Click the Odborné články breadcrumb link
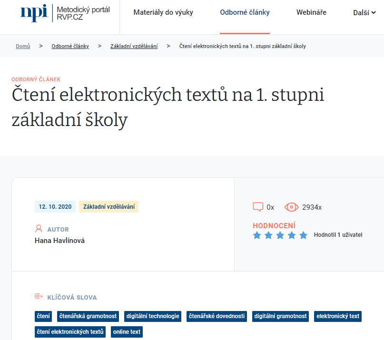This screenshot has width=384, height=340. pos(70,46)
